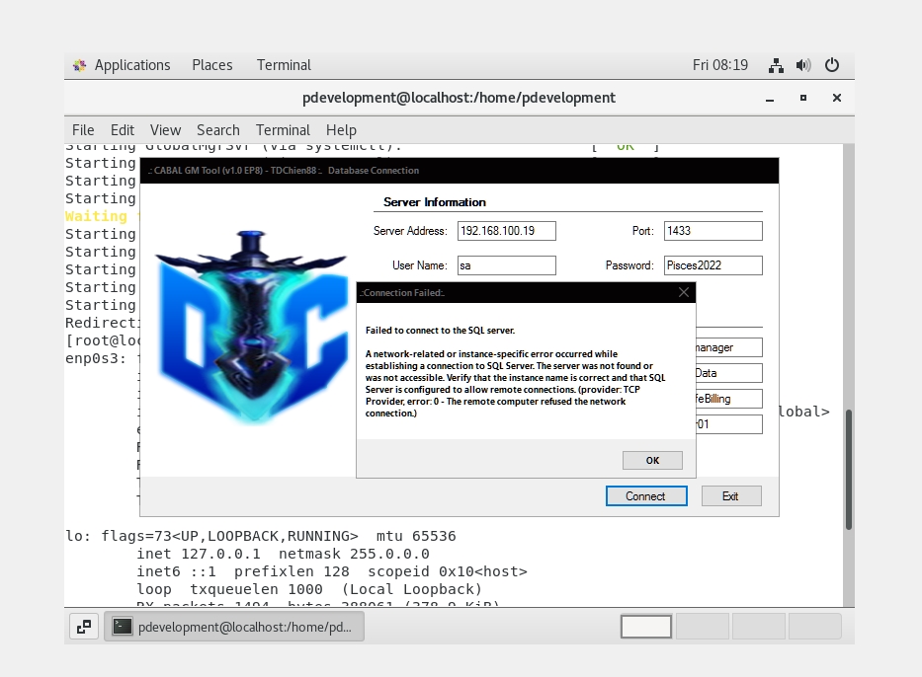
Task: Click the window list icon in the bottom panel
Action: pos(84,627)
